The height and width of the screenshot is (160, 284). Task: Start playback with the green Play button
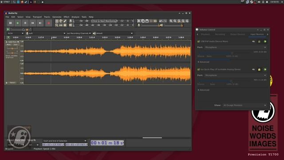coord(18,23)
